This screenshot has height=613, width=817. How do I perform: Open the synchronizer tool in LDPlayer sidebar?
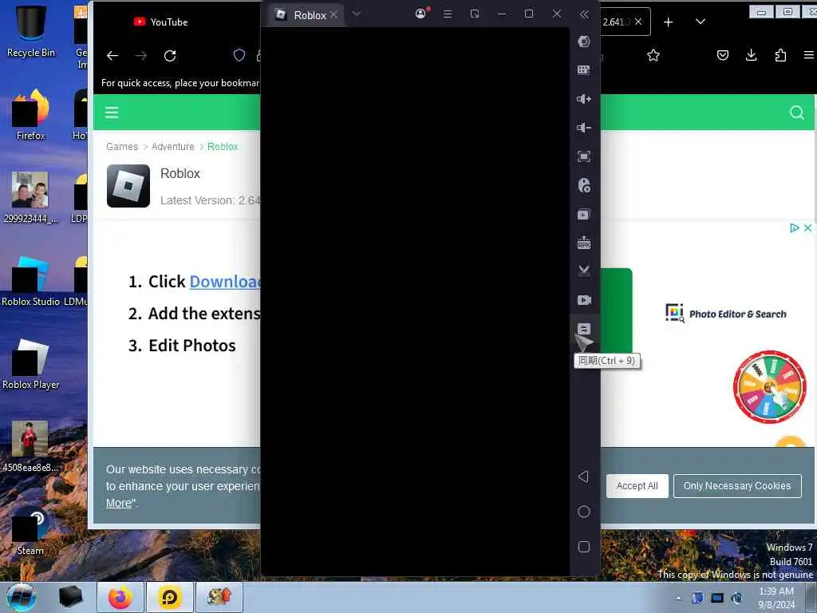[x=583, y=328]
